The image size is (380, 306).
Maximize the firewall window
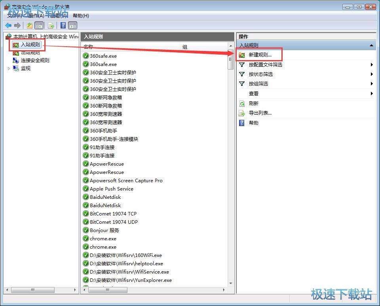(359, 7)
